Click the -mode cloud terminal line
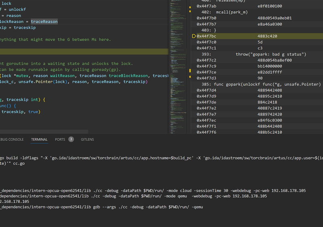Image resolution: width=323 pixels, height=227 pixels. pyautogui.click(x=153, y=190)
